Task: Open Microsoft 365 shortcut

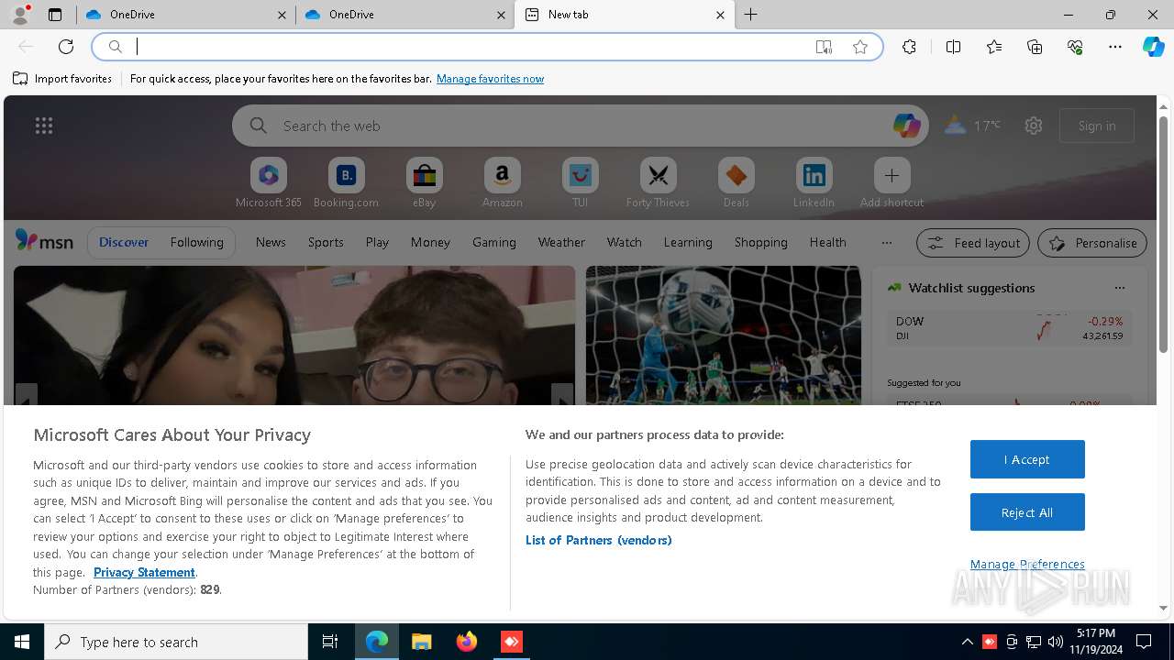Action: [x=269, y=182]
